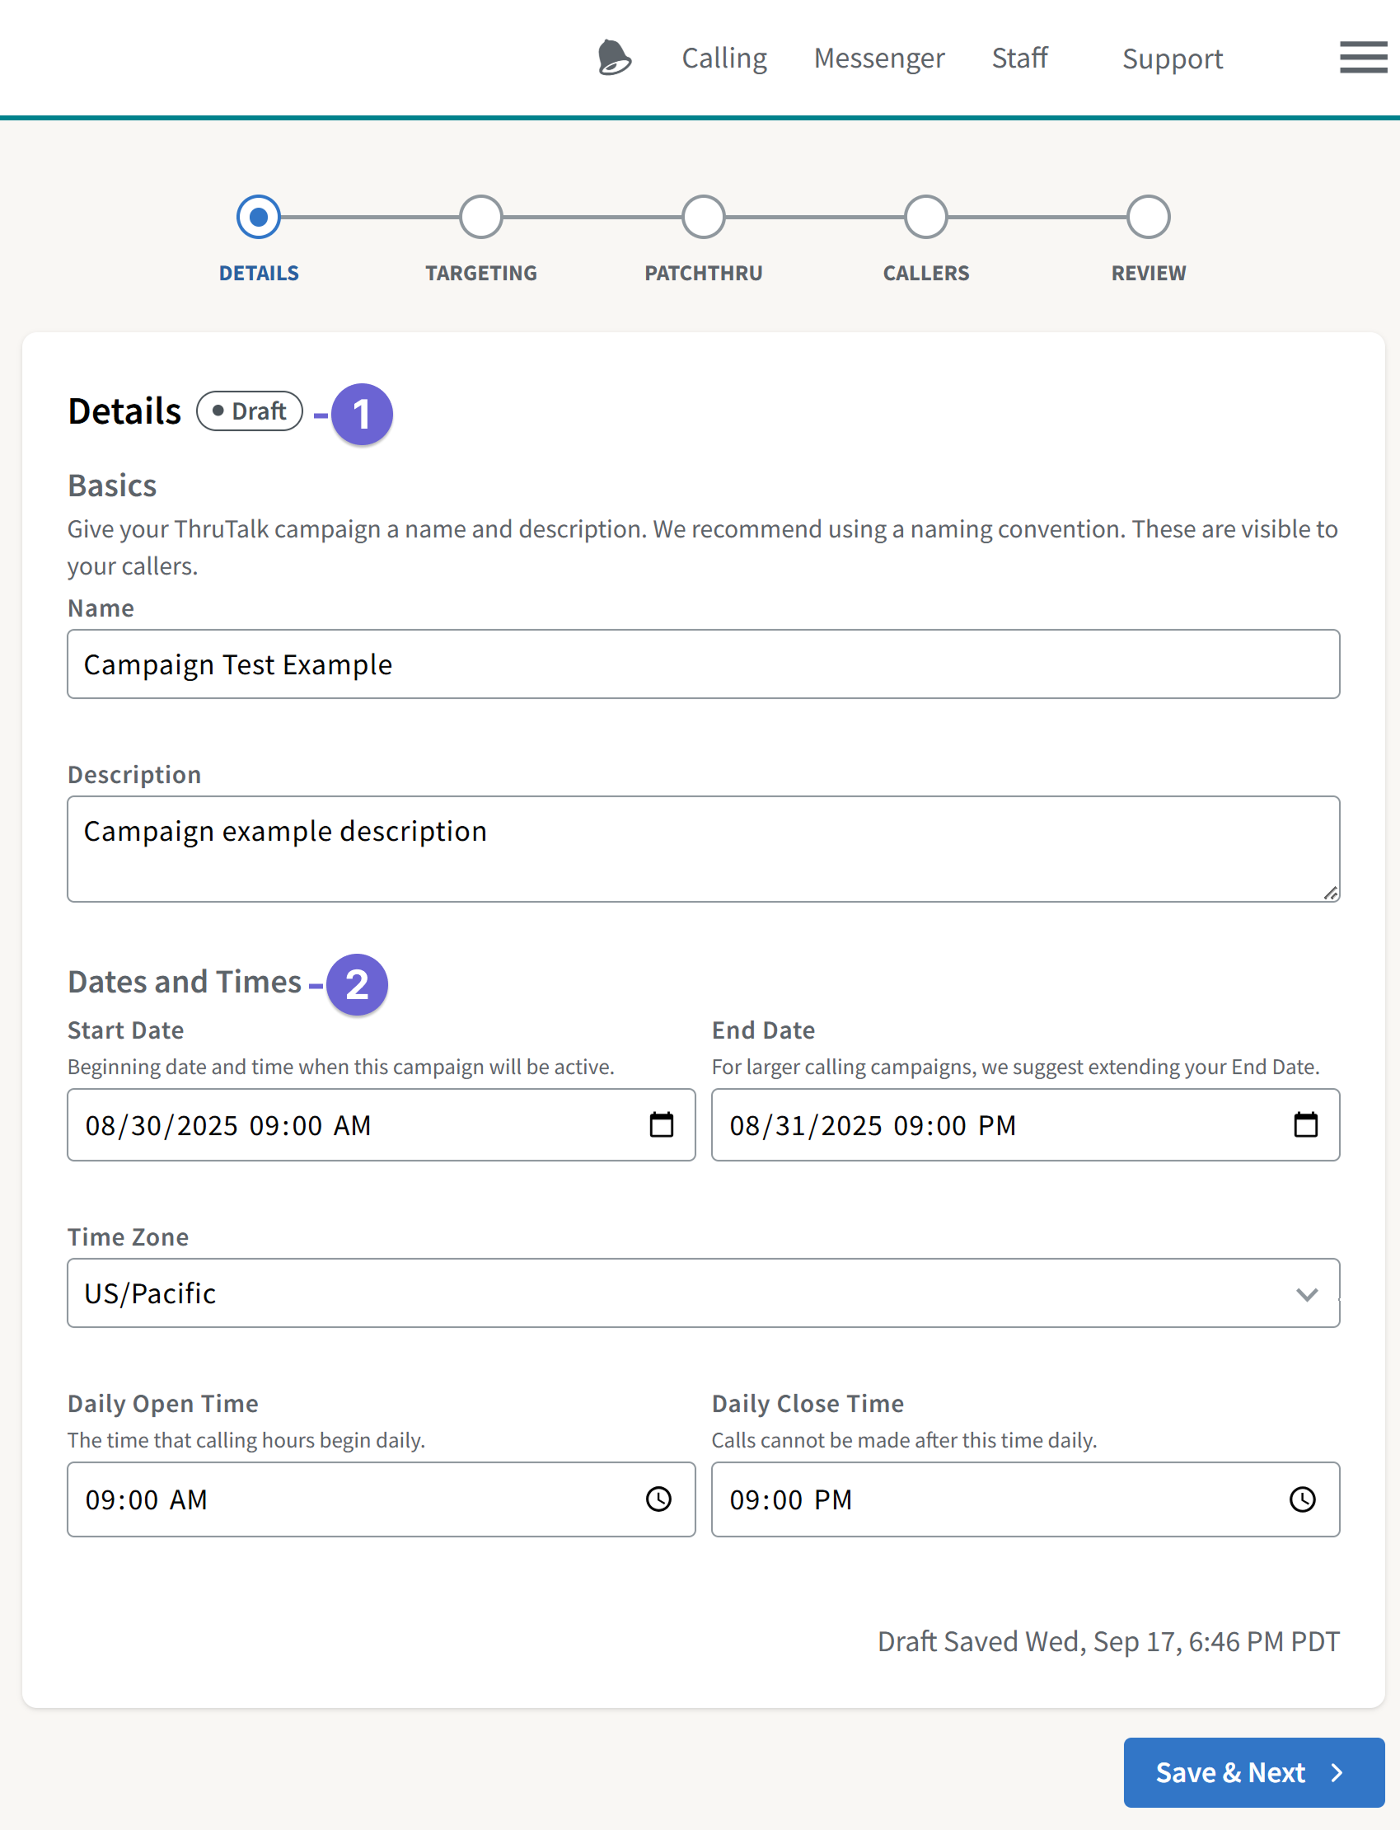Viewport: 1400px width, 1830px height.
Task: Click the Save & Next button
Action: point(1253,1771)
